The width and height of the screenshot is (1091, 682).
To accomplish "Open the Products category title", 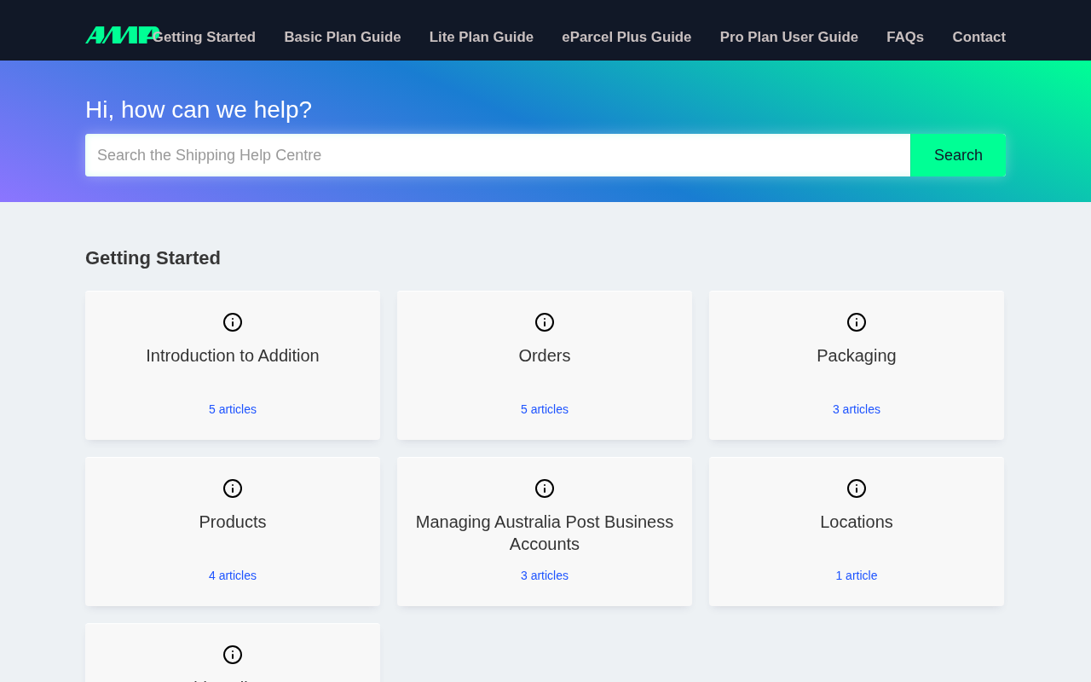I will (233, 522).
